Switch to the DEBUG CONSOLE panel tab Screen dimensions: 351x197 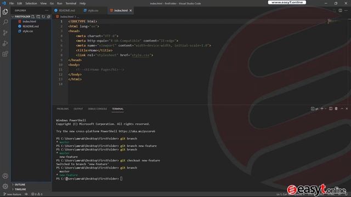pos(98,109)
